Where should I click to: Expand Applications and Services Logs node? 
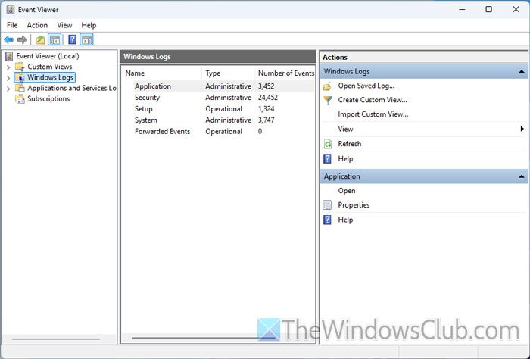pos(8,89)
